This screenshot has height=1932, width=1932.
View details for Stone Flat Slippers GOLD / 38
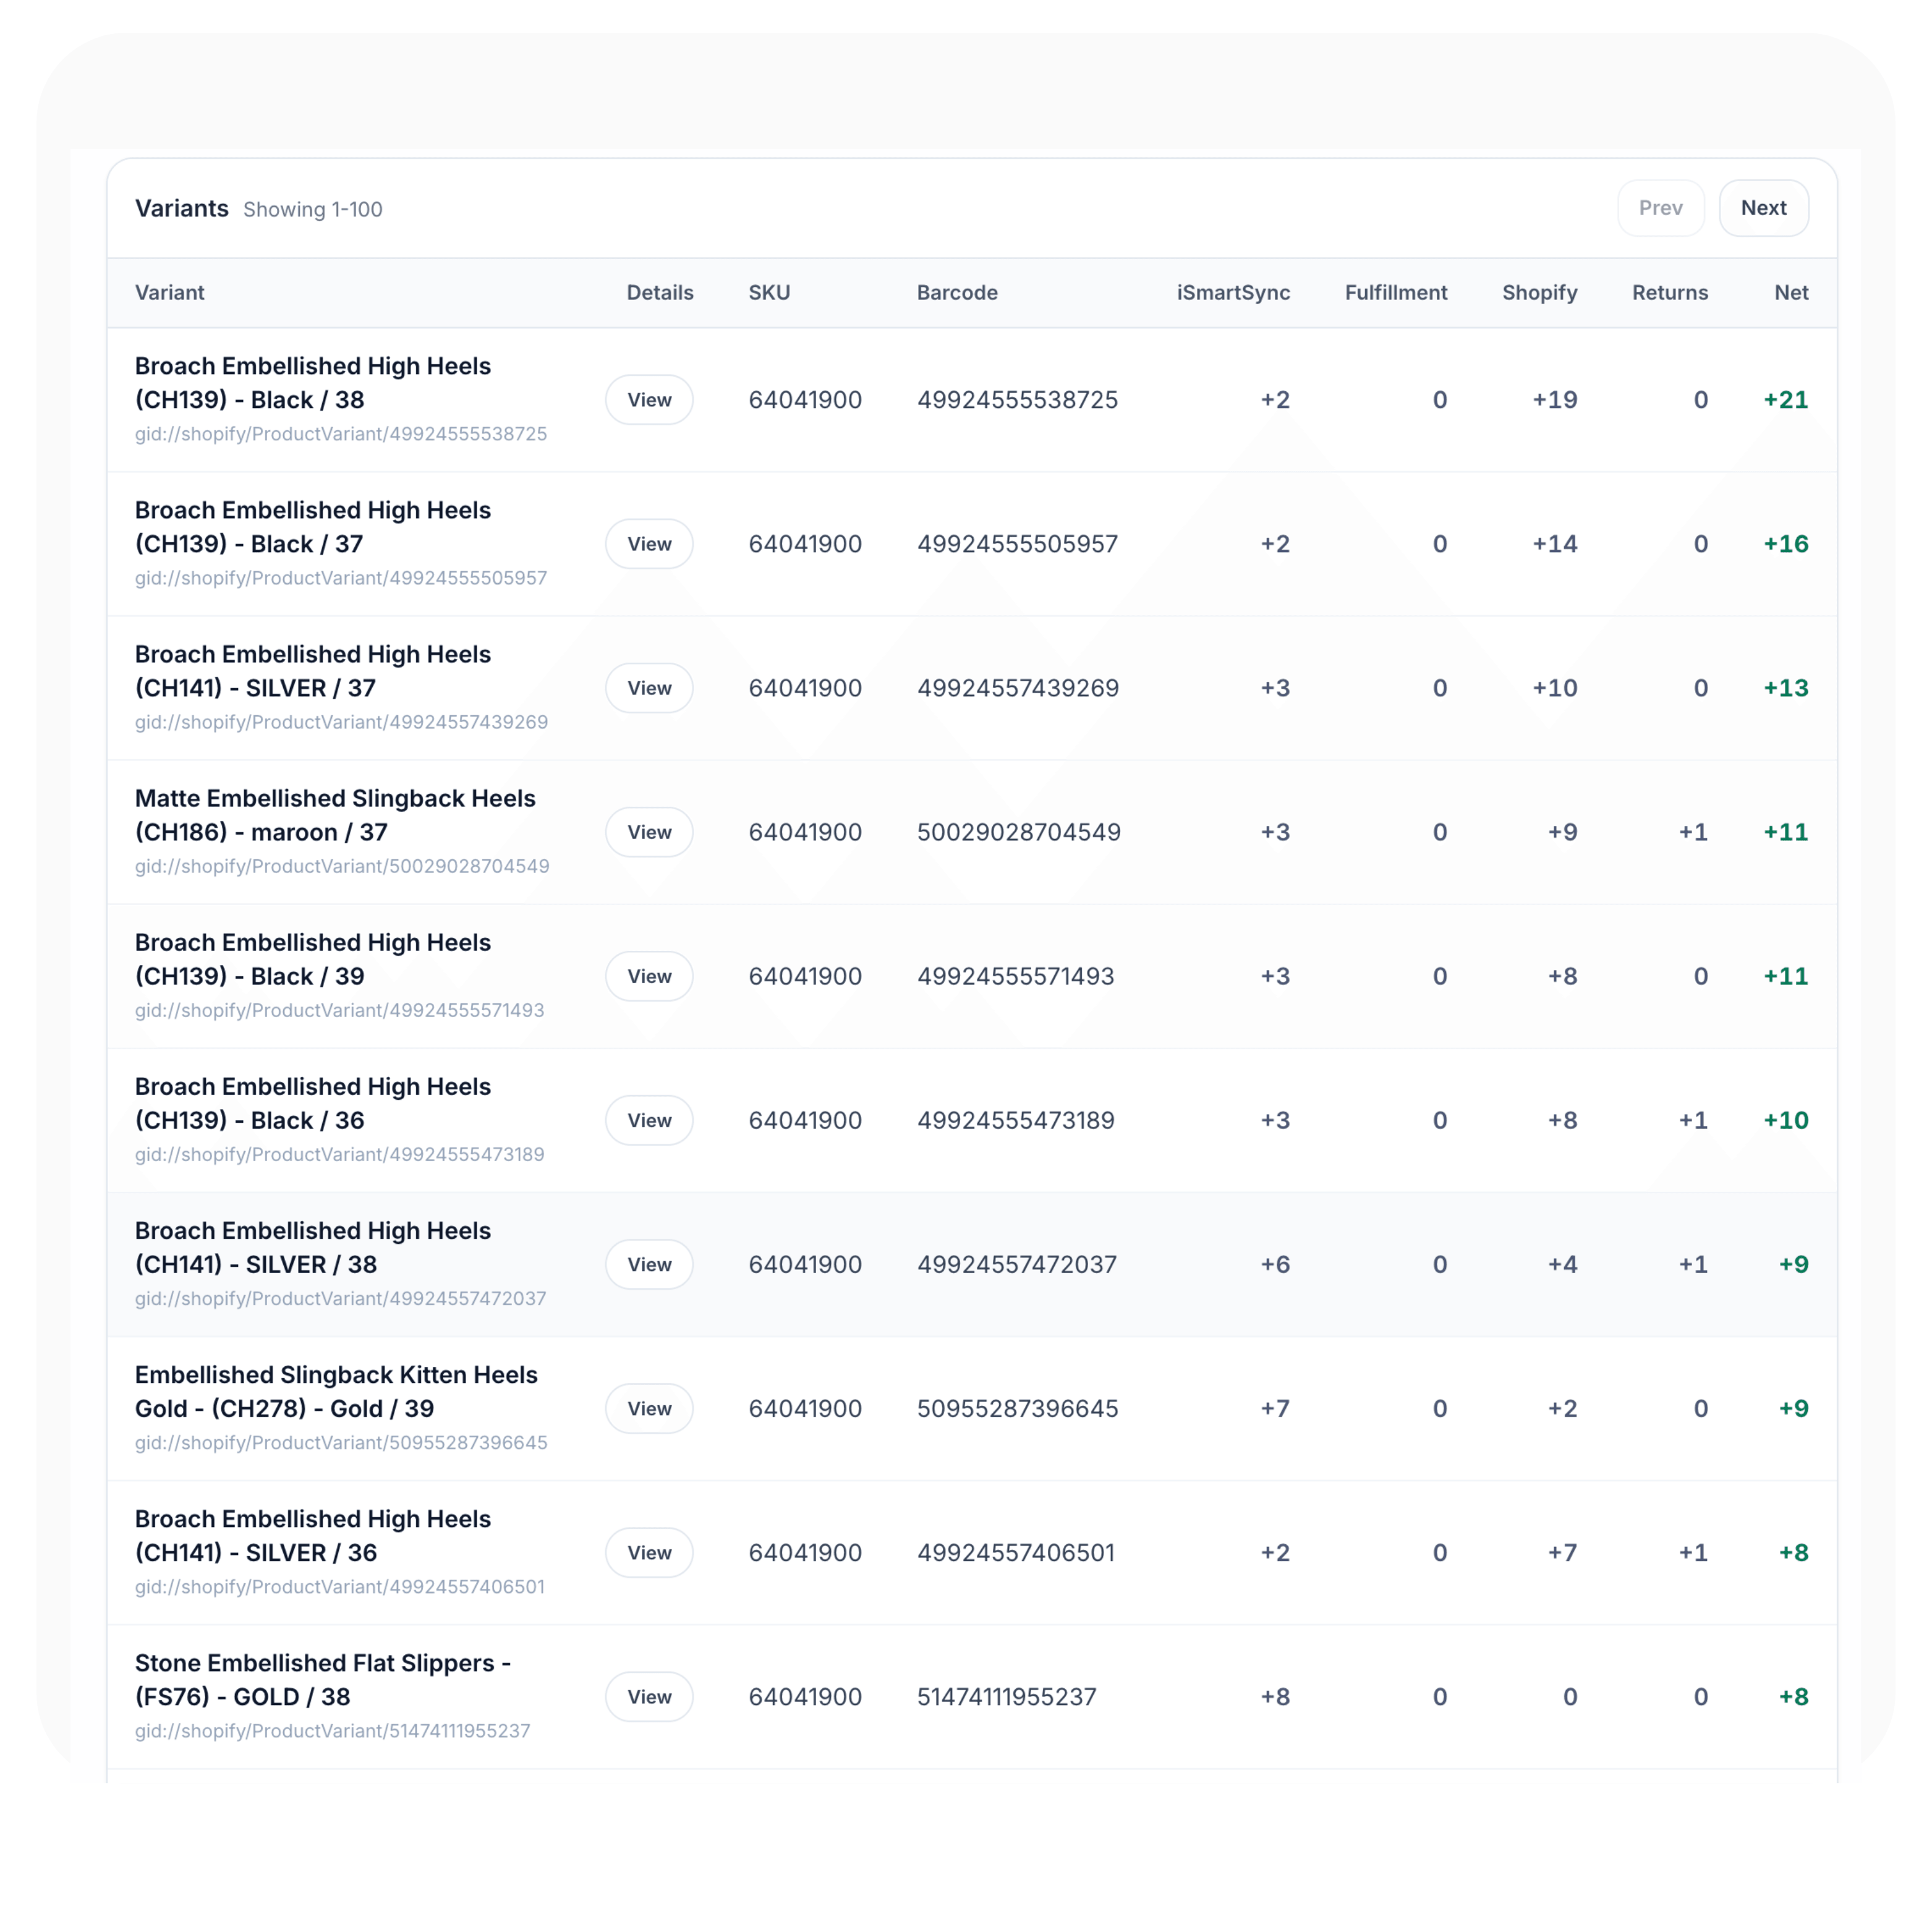click(x=649, y=1696)
